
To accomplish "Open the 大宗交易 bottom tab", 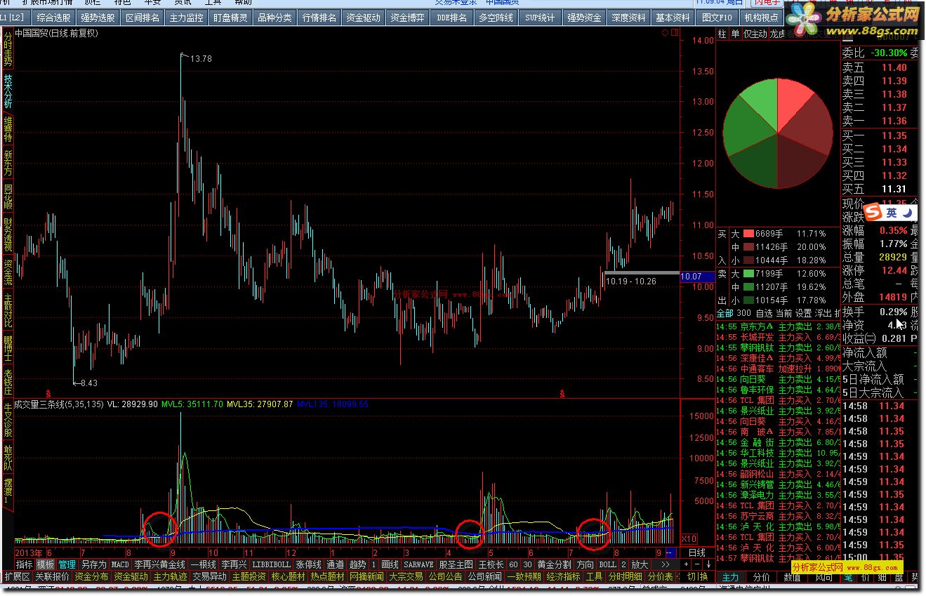I will [406, 577].
